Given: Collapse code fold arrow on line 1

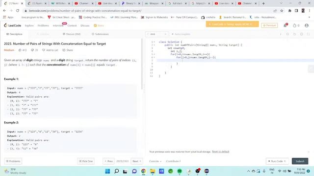Looking at the screenshot, I should coord(154,42).
